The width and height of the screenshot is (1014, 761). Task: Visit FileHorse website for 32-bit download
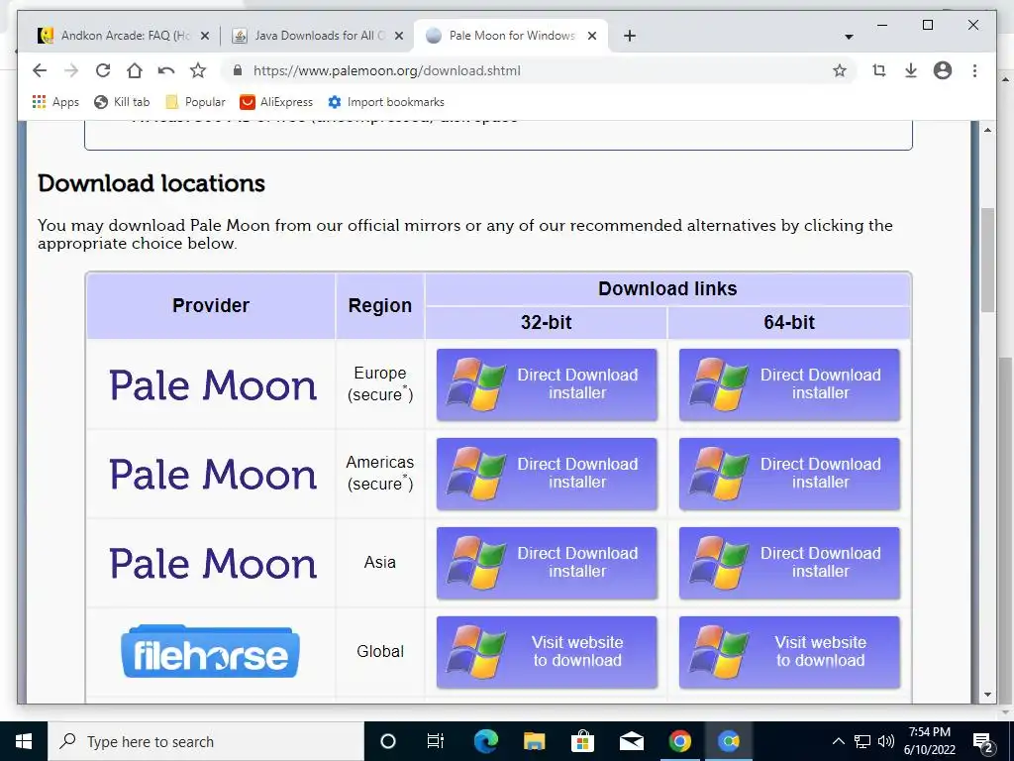click(x=547, y=652)
